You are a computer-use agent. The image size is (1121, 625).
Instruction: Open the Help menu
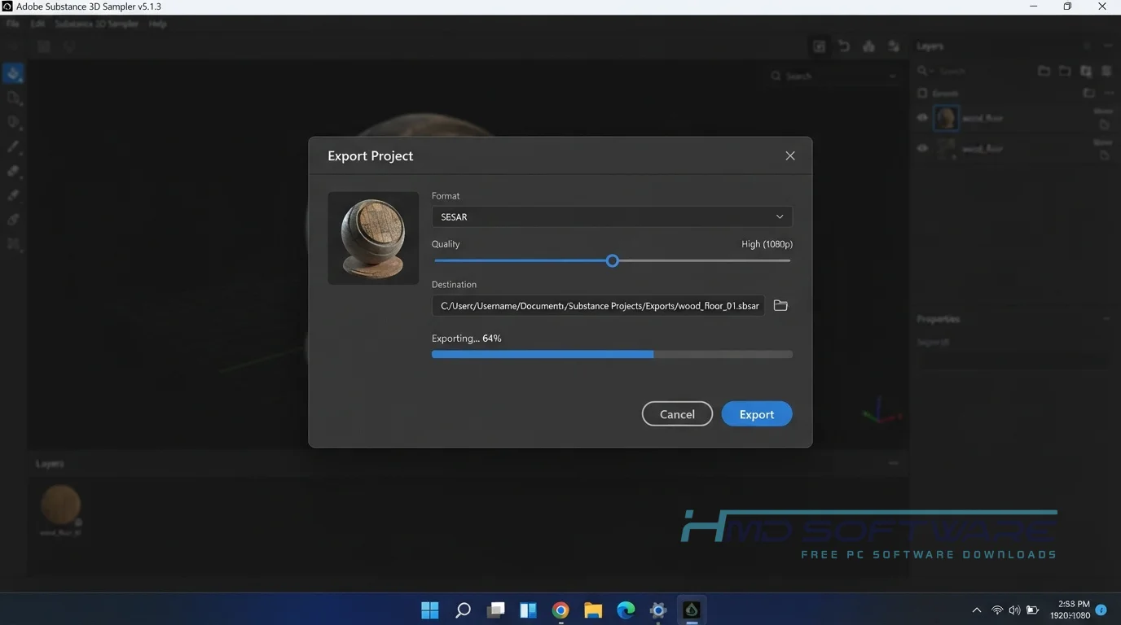tap(157, 24)
